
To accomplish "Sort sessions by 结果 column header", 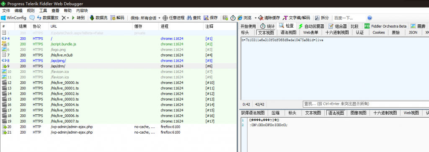I will [x=23, y=26].
